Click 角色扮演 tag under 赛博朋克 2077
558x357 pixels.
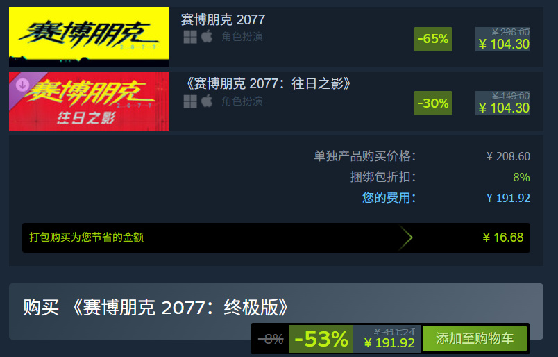[x=242, y=37]
